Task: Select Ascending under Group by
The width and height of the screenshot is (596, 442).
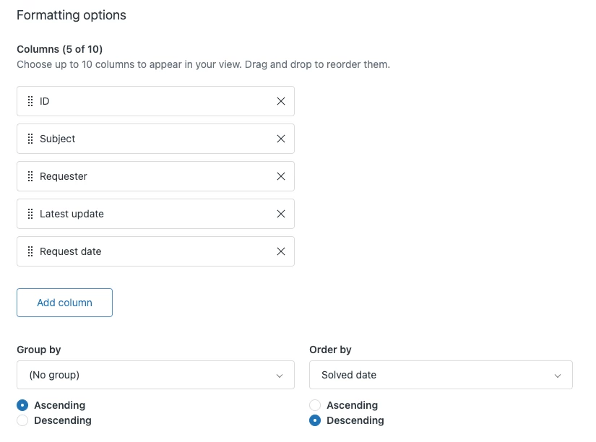Action: tap(22, 405)
